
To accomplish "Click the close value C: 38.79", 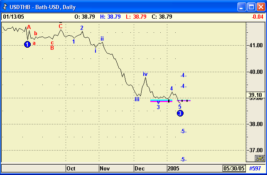I will tap(162, 17).
